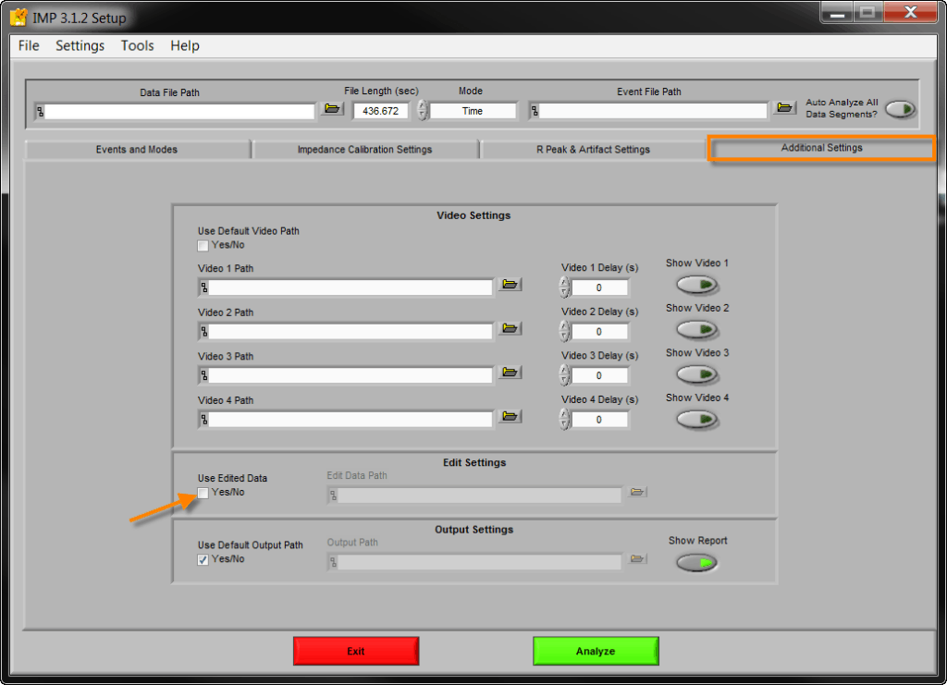
Task: Browse for the Data File Path folder icon
Action: pyautogui.click(x=332, y=109)
